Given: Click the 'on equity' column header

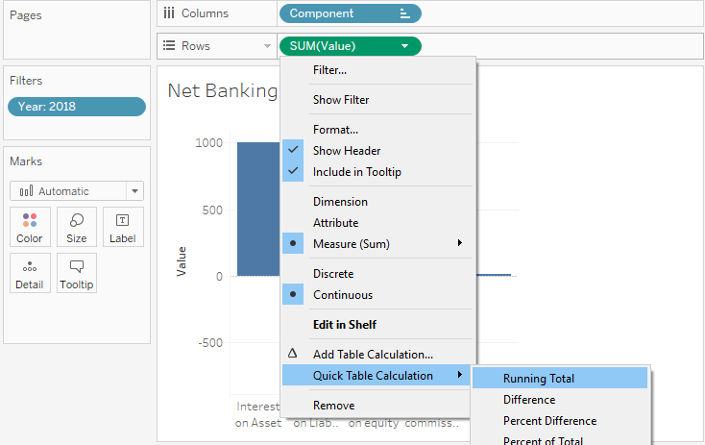Looking at the screenshot, I should [374, 423].
